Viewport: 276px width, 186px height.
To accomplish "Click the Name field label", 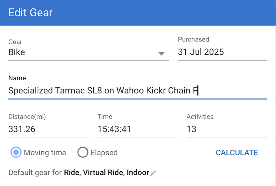I will 17,78.
